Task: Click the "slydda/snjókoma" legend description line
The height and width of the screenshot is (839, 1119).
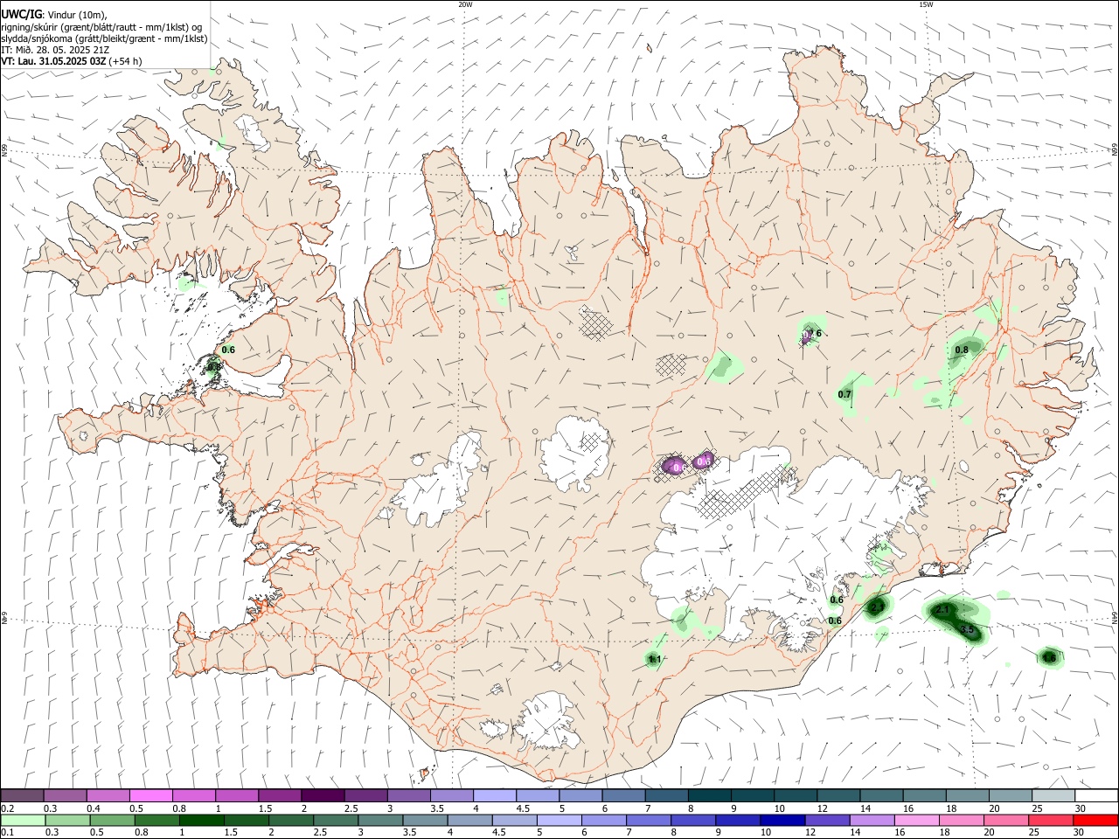Action: (x=104, y=38)
